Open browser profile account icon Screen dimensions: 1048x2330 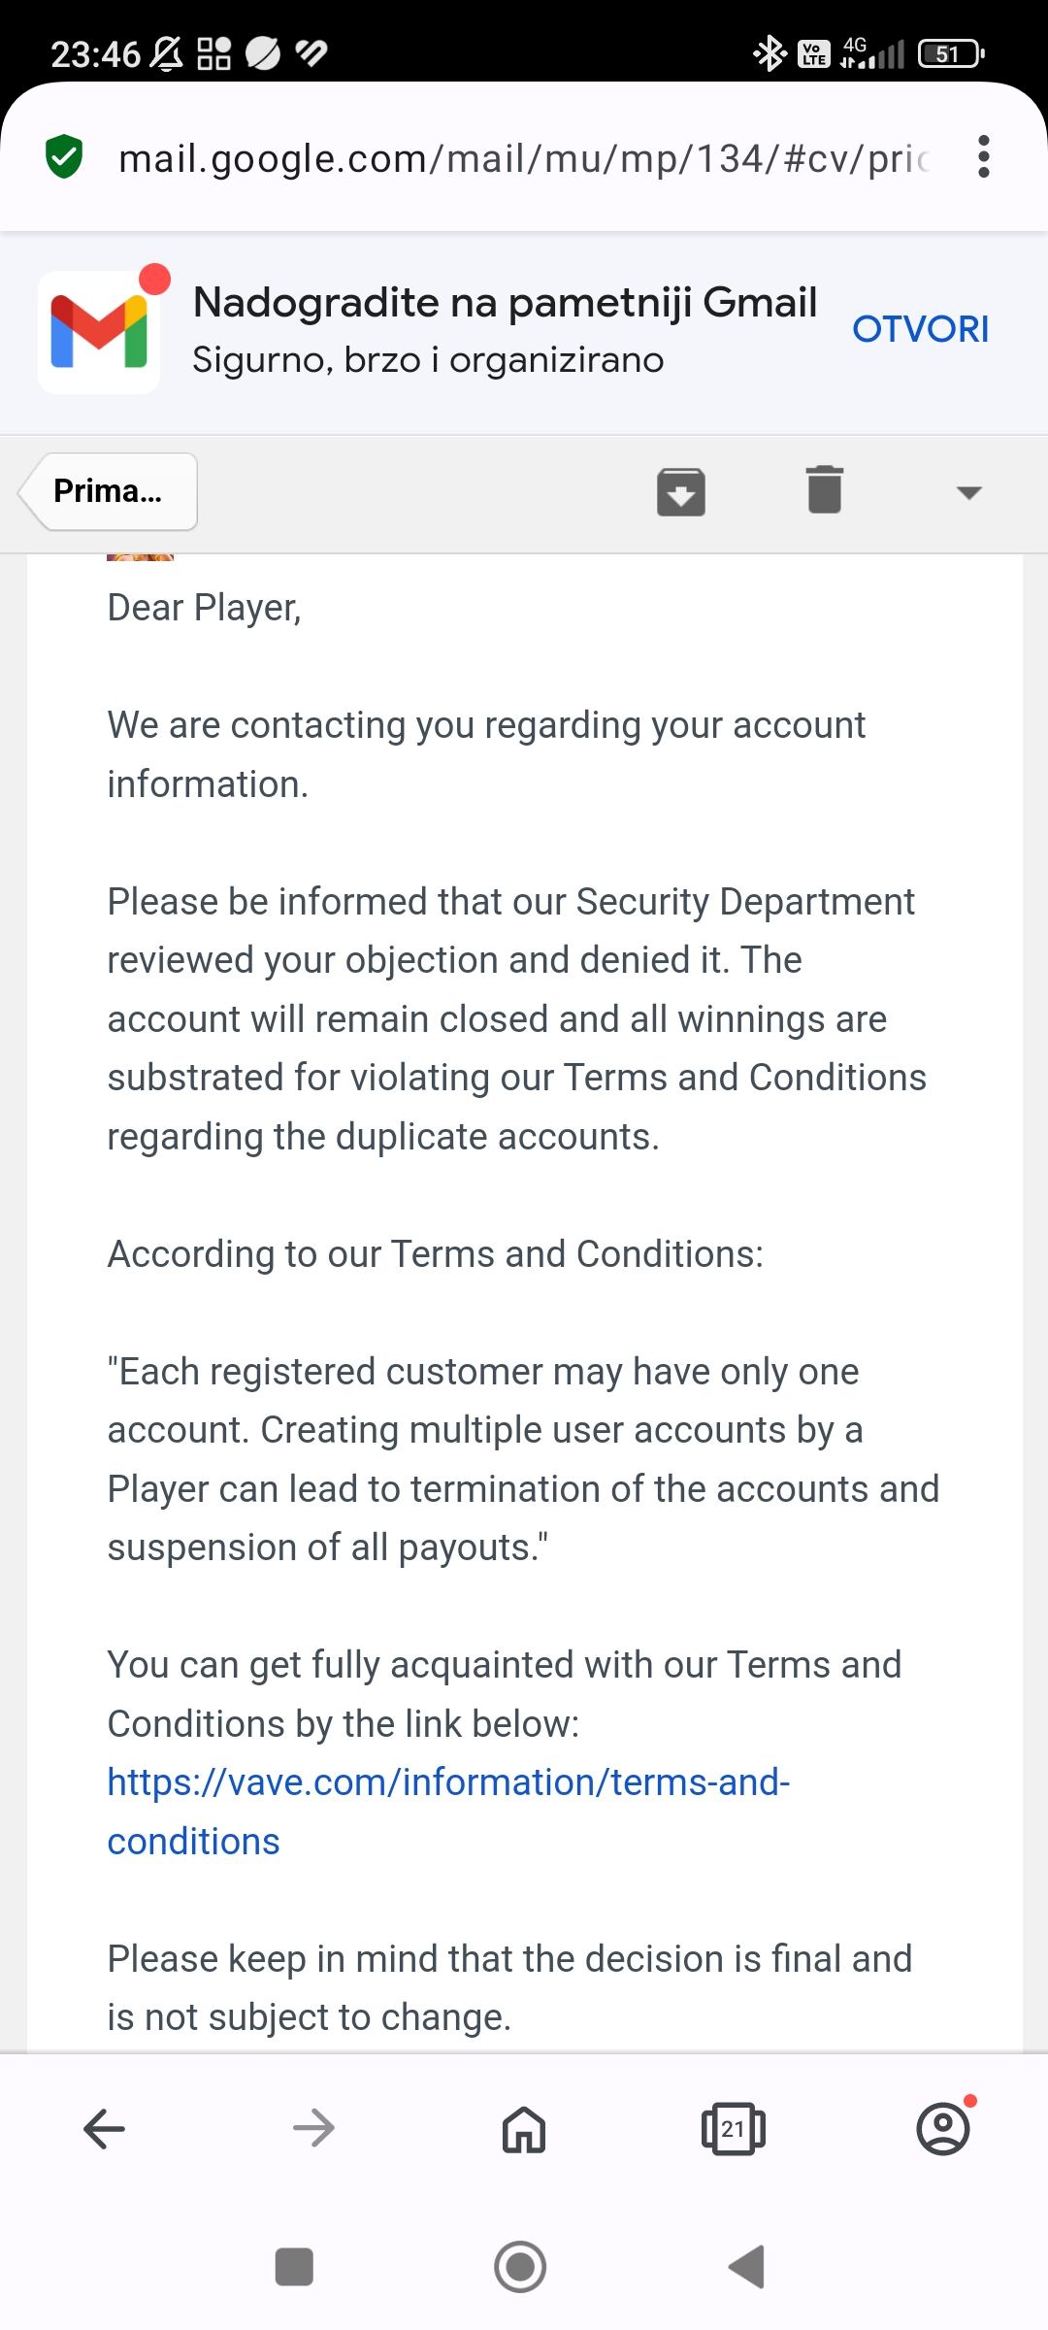[x=943, y=2129]
